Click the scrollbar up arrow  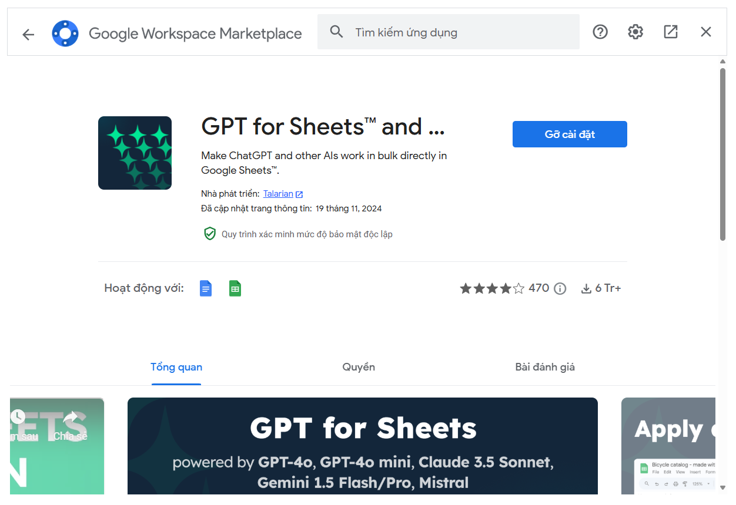723,62
